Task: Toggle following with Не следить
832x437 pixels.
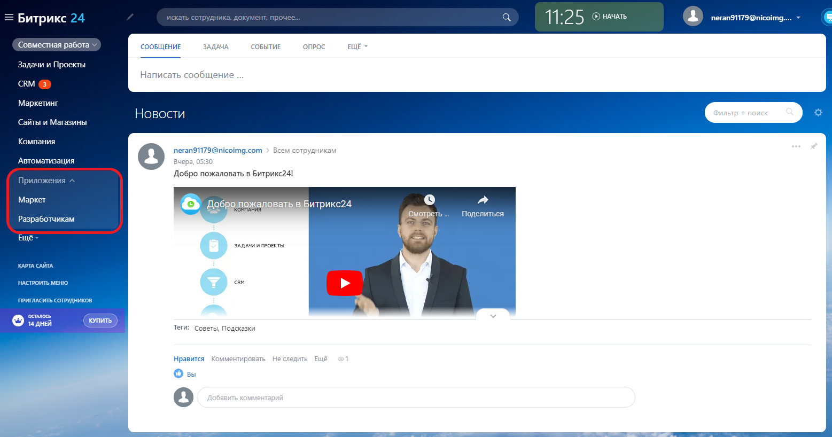Action: click(x=290, y=359)
